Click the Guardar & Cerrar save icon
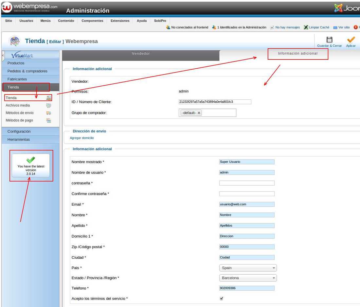The image size is (360, 307). (329, 40)
